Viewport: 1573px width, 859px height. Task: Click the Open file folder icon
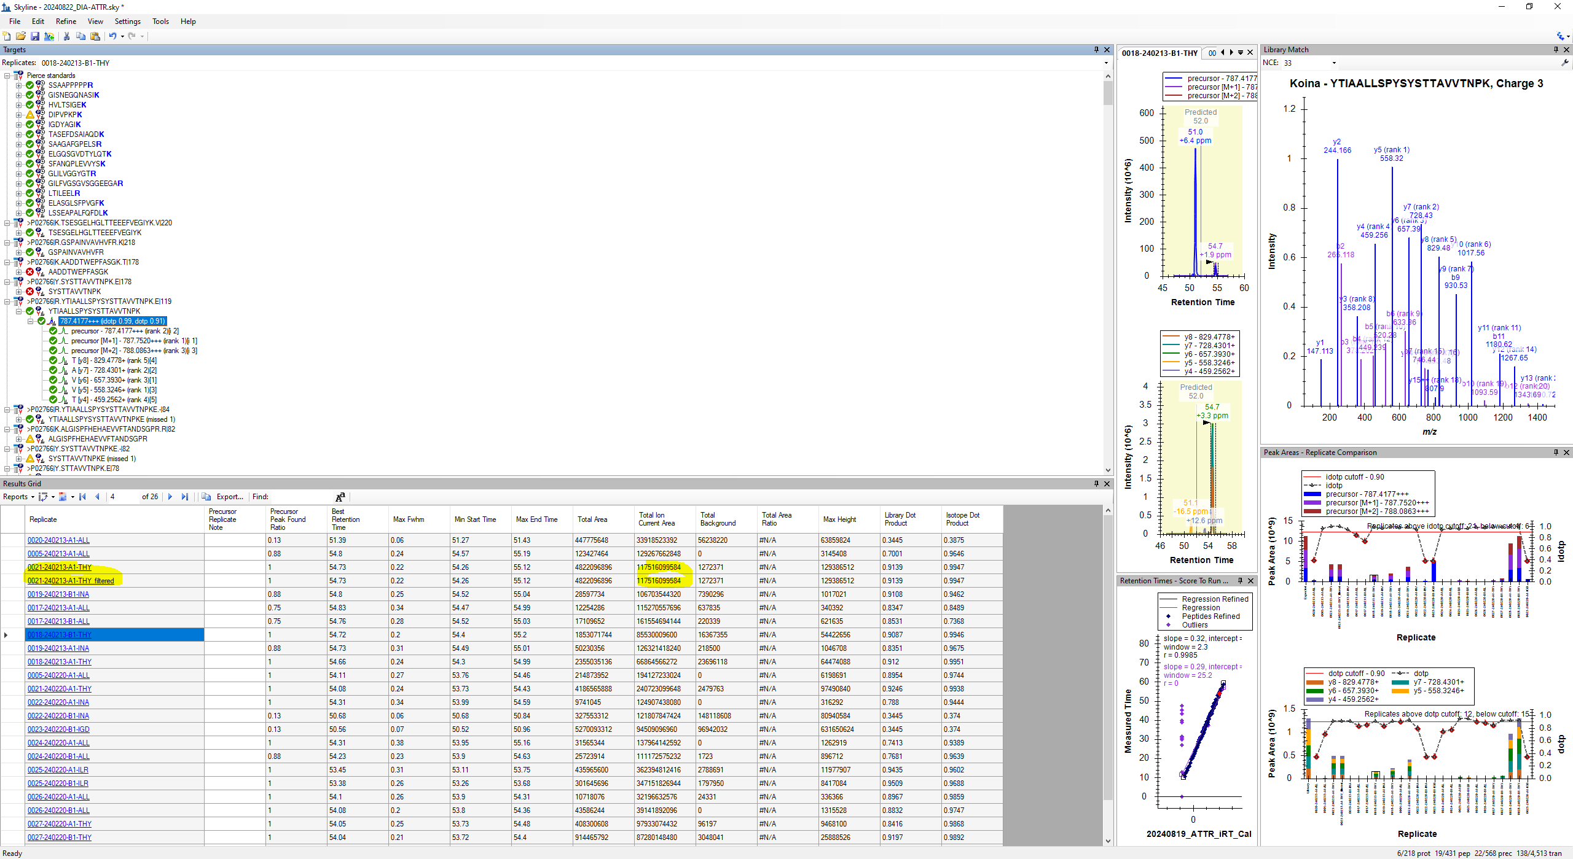tap(20, 36)
